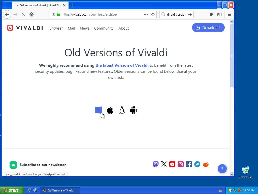Click the green padlock security icon
258x194 pixels.
point(58,14)
